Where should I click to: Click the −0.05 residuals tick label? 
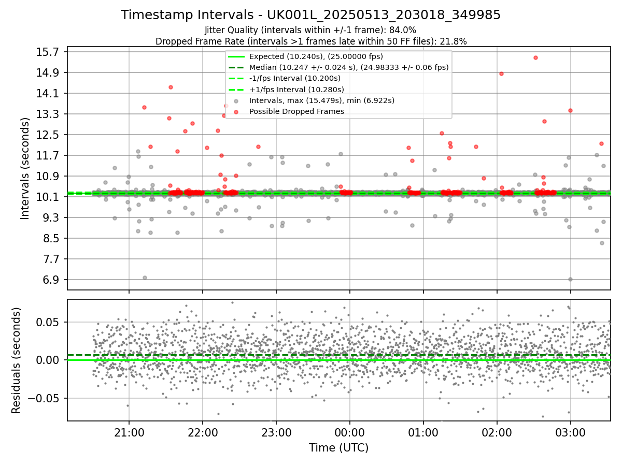pos(44,398)
